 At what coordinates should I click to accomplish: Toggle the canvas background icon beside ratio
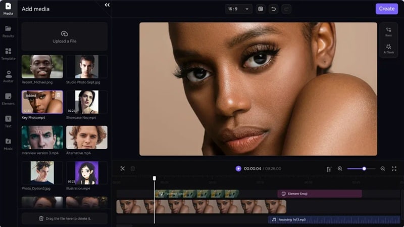click(261, 9)
